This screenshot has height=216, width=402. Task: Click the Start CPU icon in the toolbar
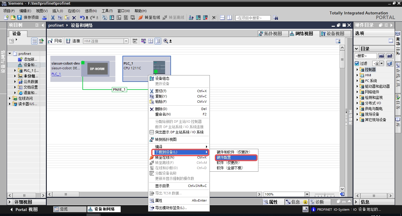(198, 18)
